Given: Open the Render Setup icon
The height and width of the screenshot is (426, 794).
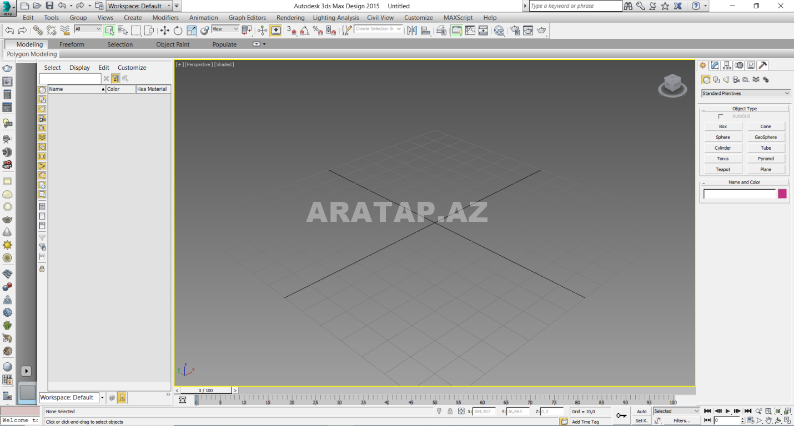Looking at the screenshot, I should click(x=515, y=31).
